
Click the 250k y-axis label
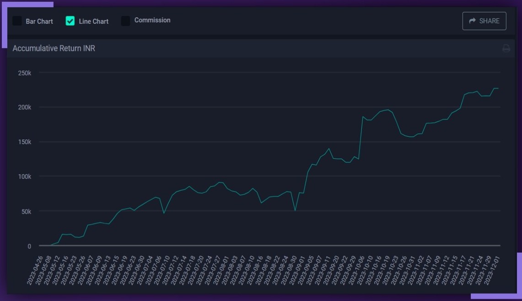24,73
